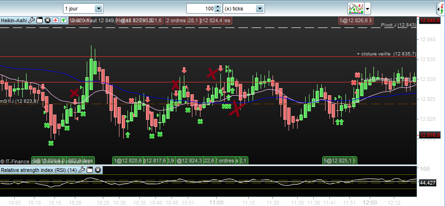The width and height of the screenshot is (445, 206).
Task: Open RSI indicator settings wrench icon
Action: click(82, 170)
